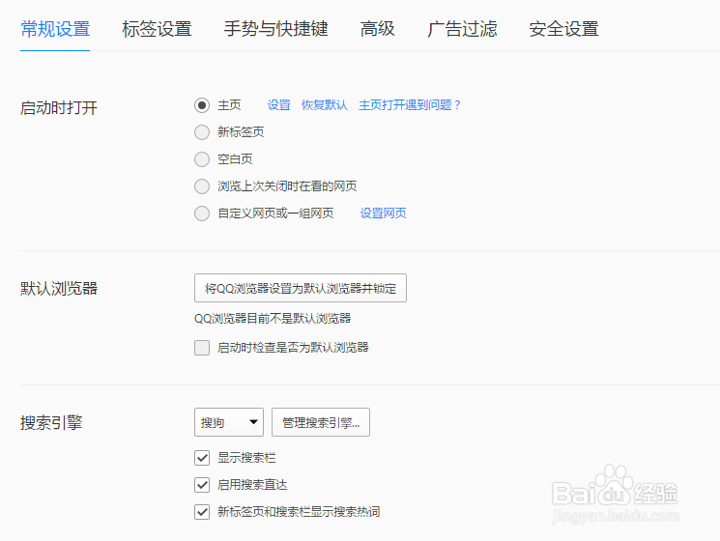Select 自定义网页或一组网页 radio button

tap(202, 214)
